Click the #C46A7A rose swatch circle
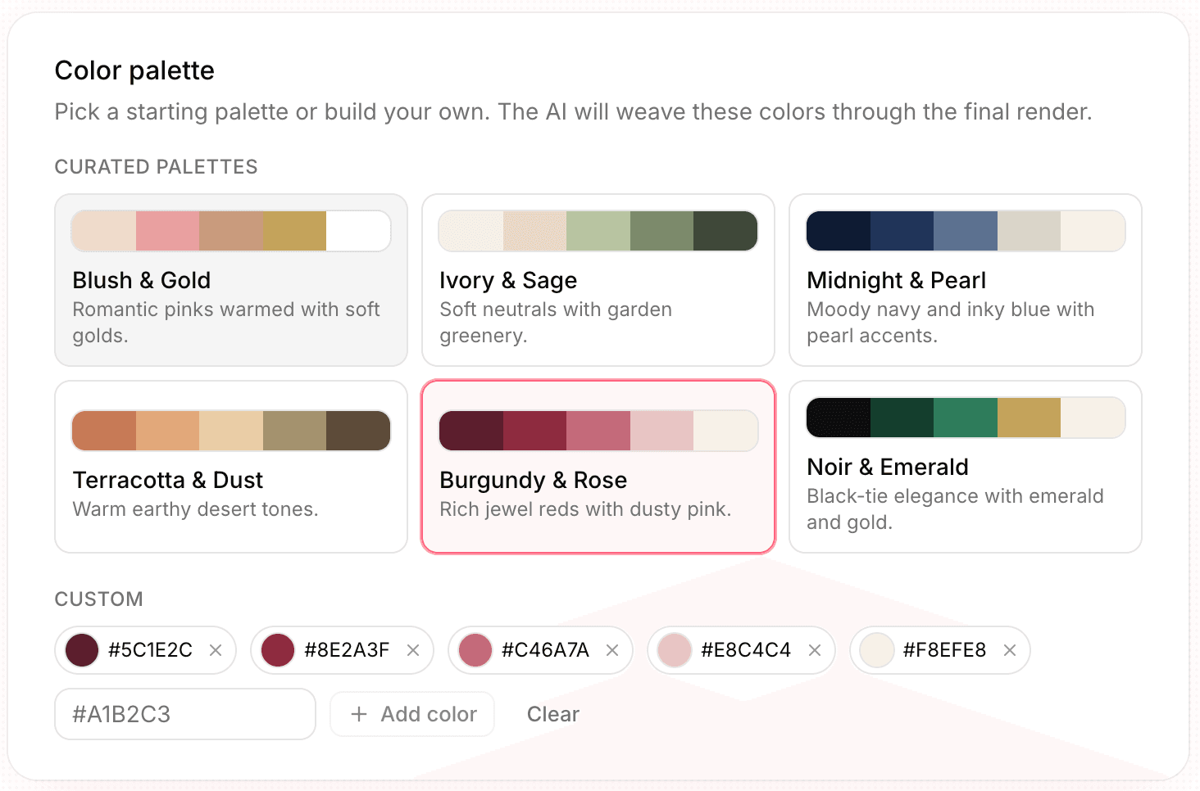Screen dimensions: 1200x791 475,650
